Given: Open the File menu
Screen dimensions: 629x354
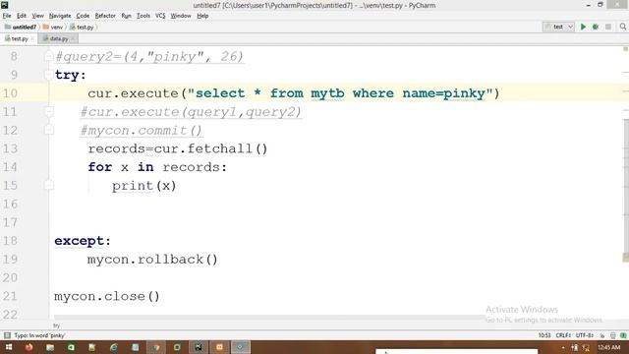Looking at the screenshot, I should click(x=7, y=16).
